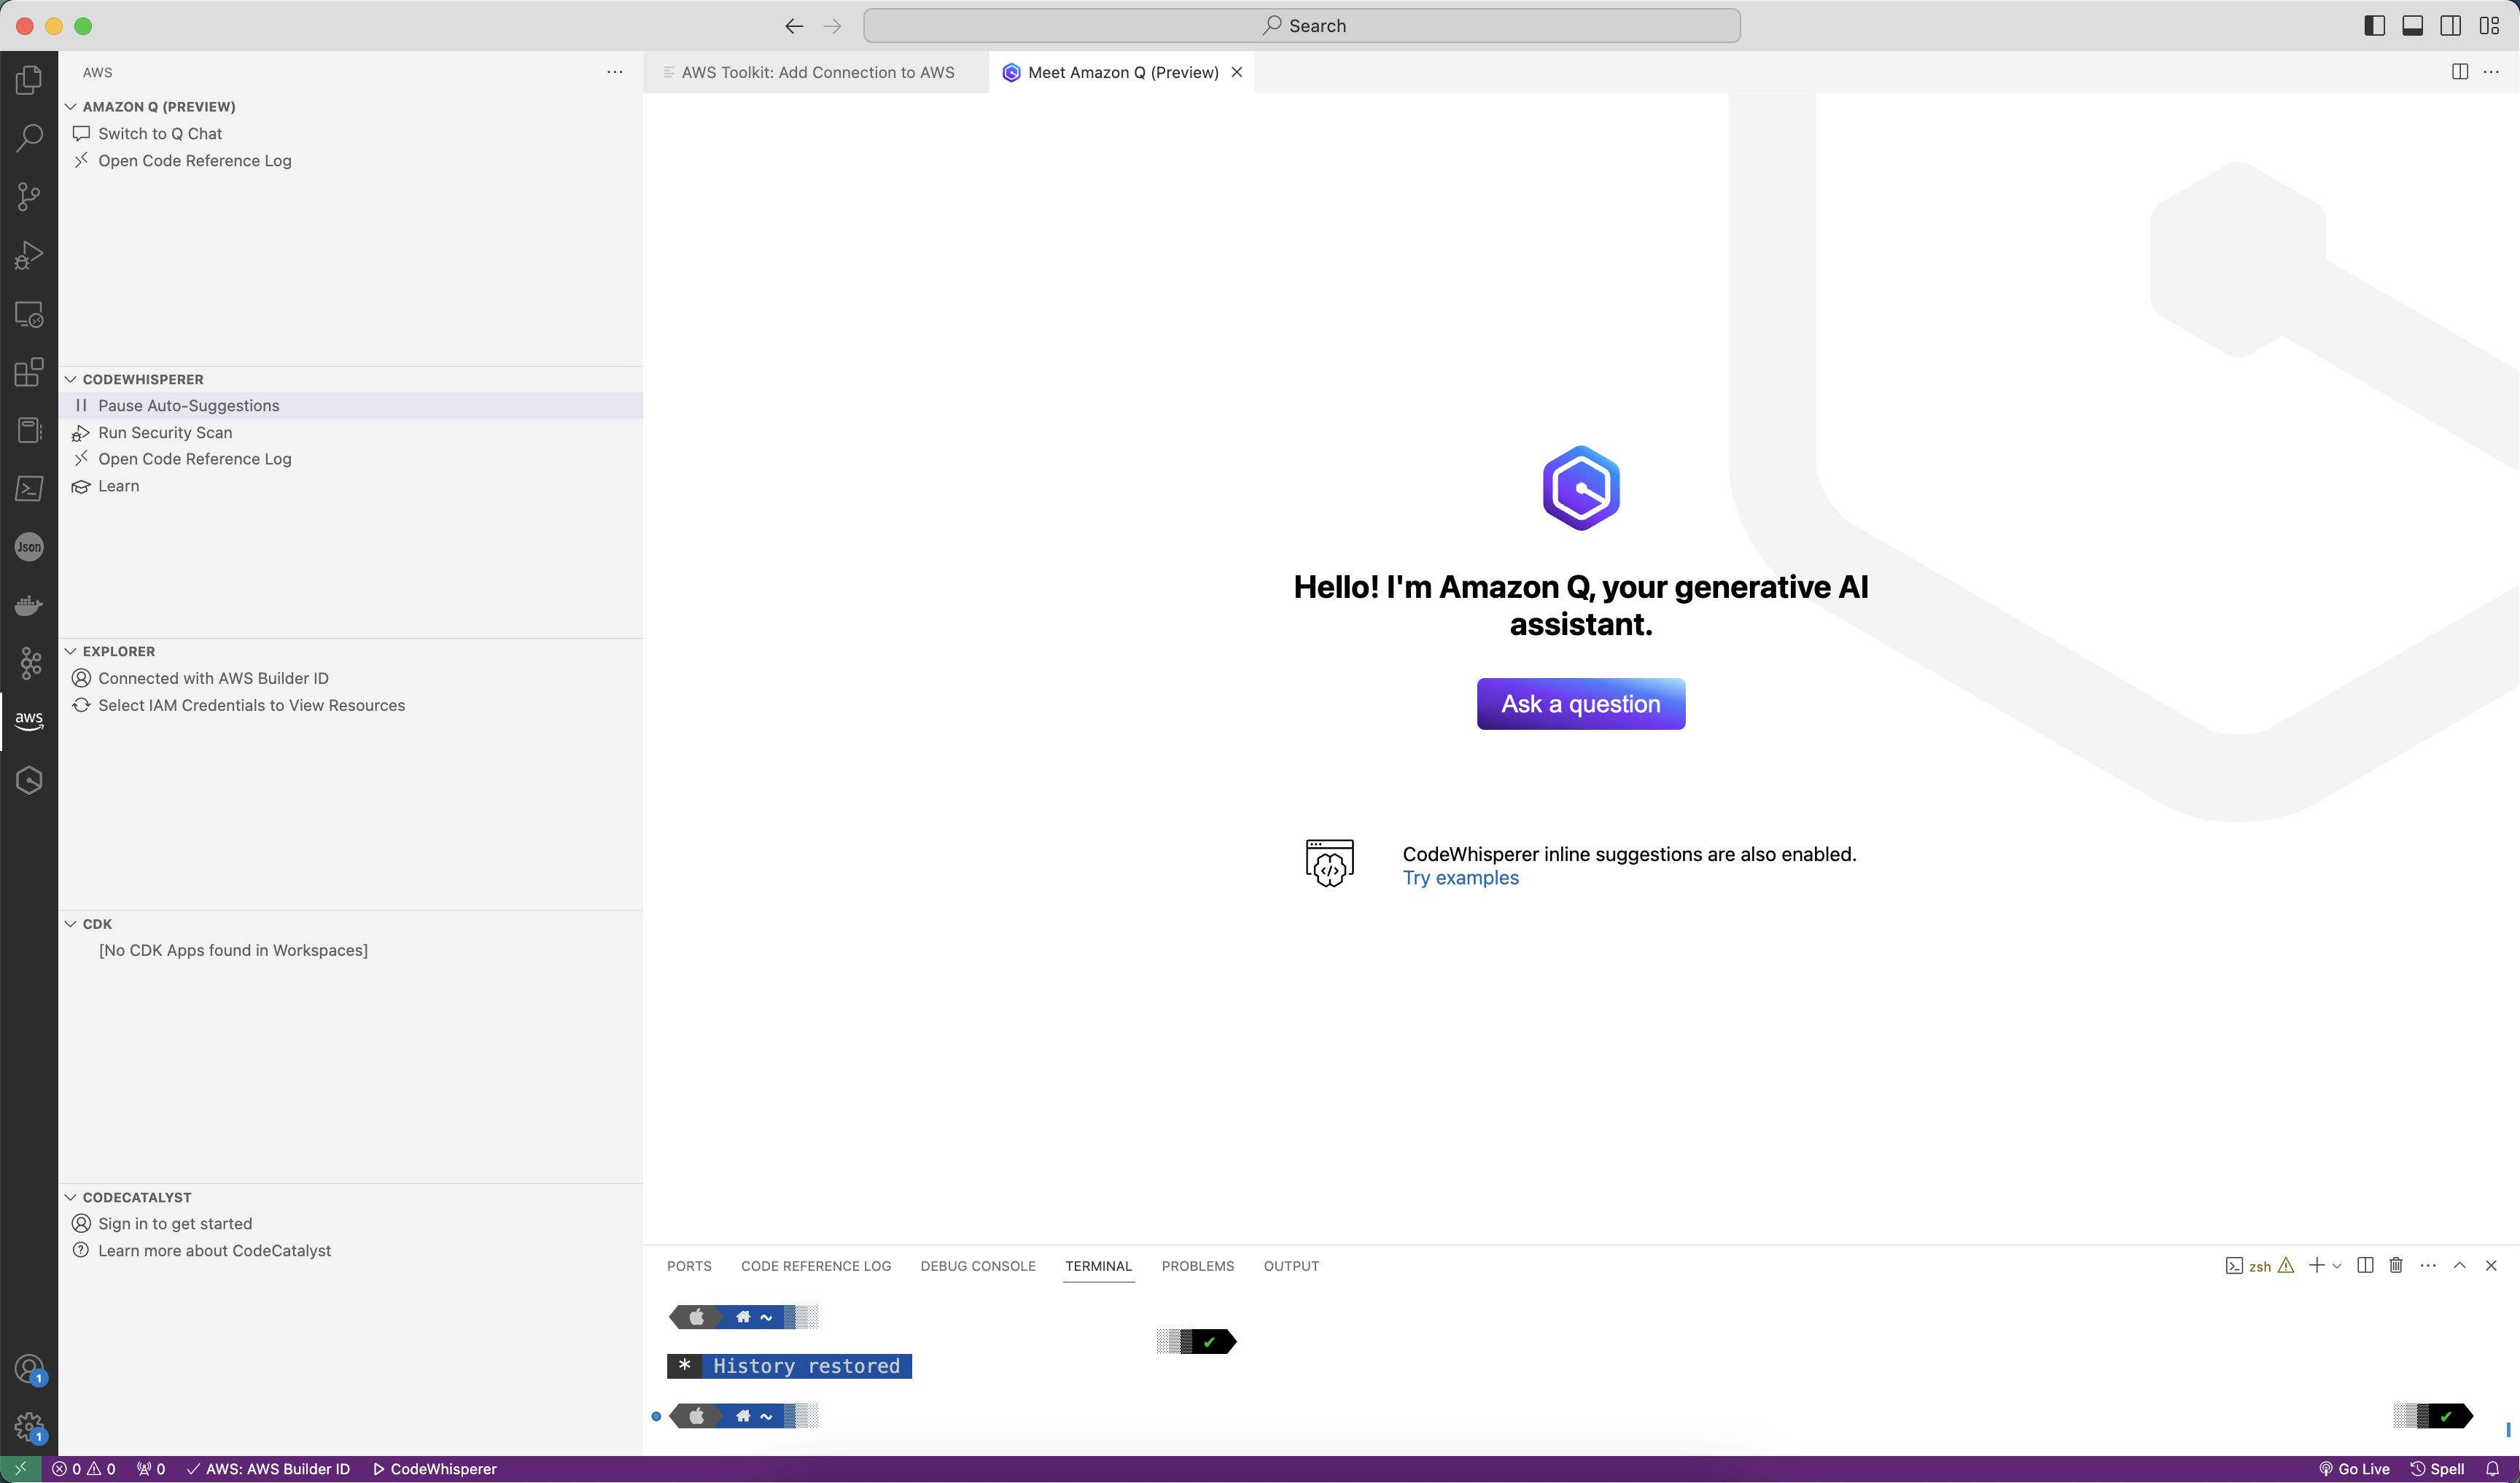Click CodeWhisperer status bar item
This screenshot has width=2520, height=1483.
tap(434, 1469)
